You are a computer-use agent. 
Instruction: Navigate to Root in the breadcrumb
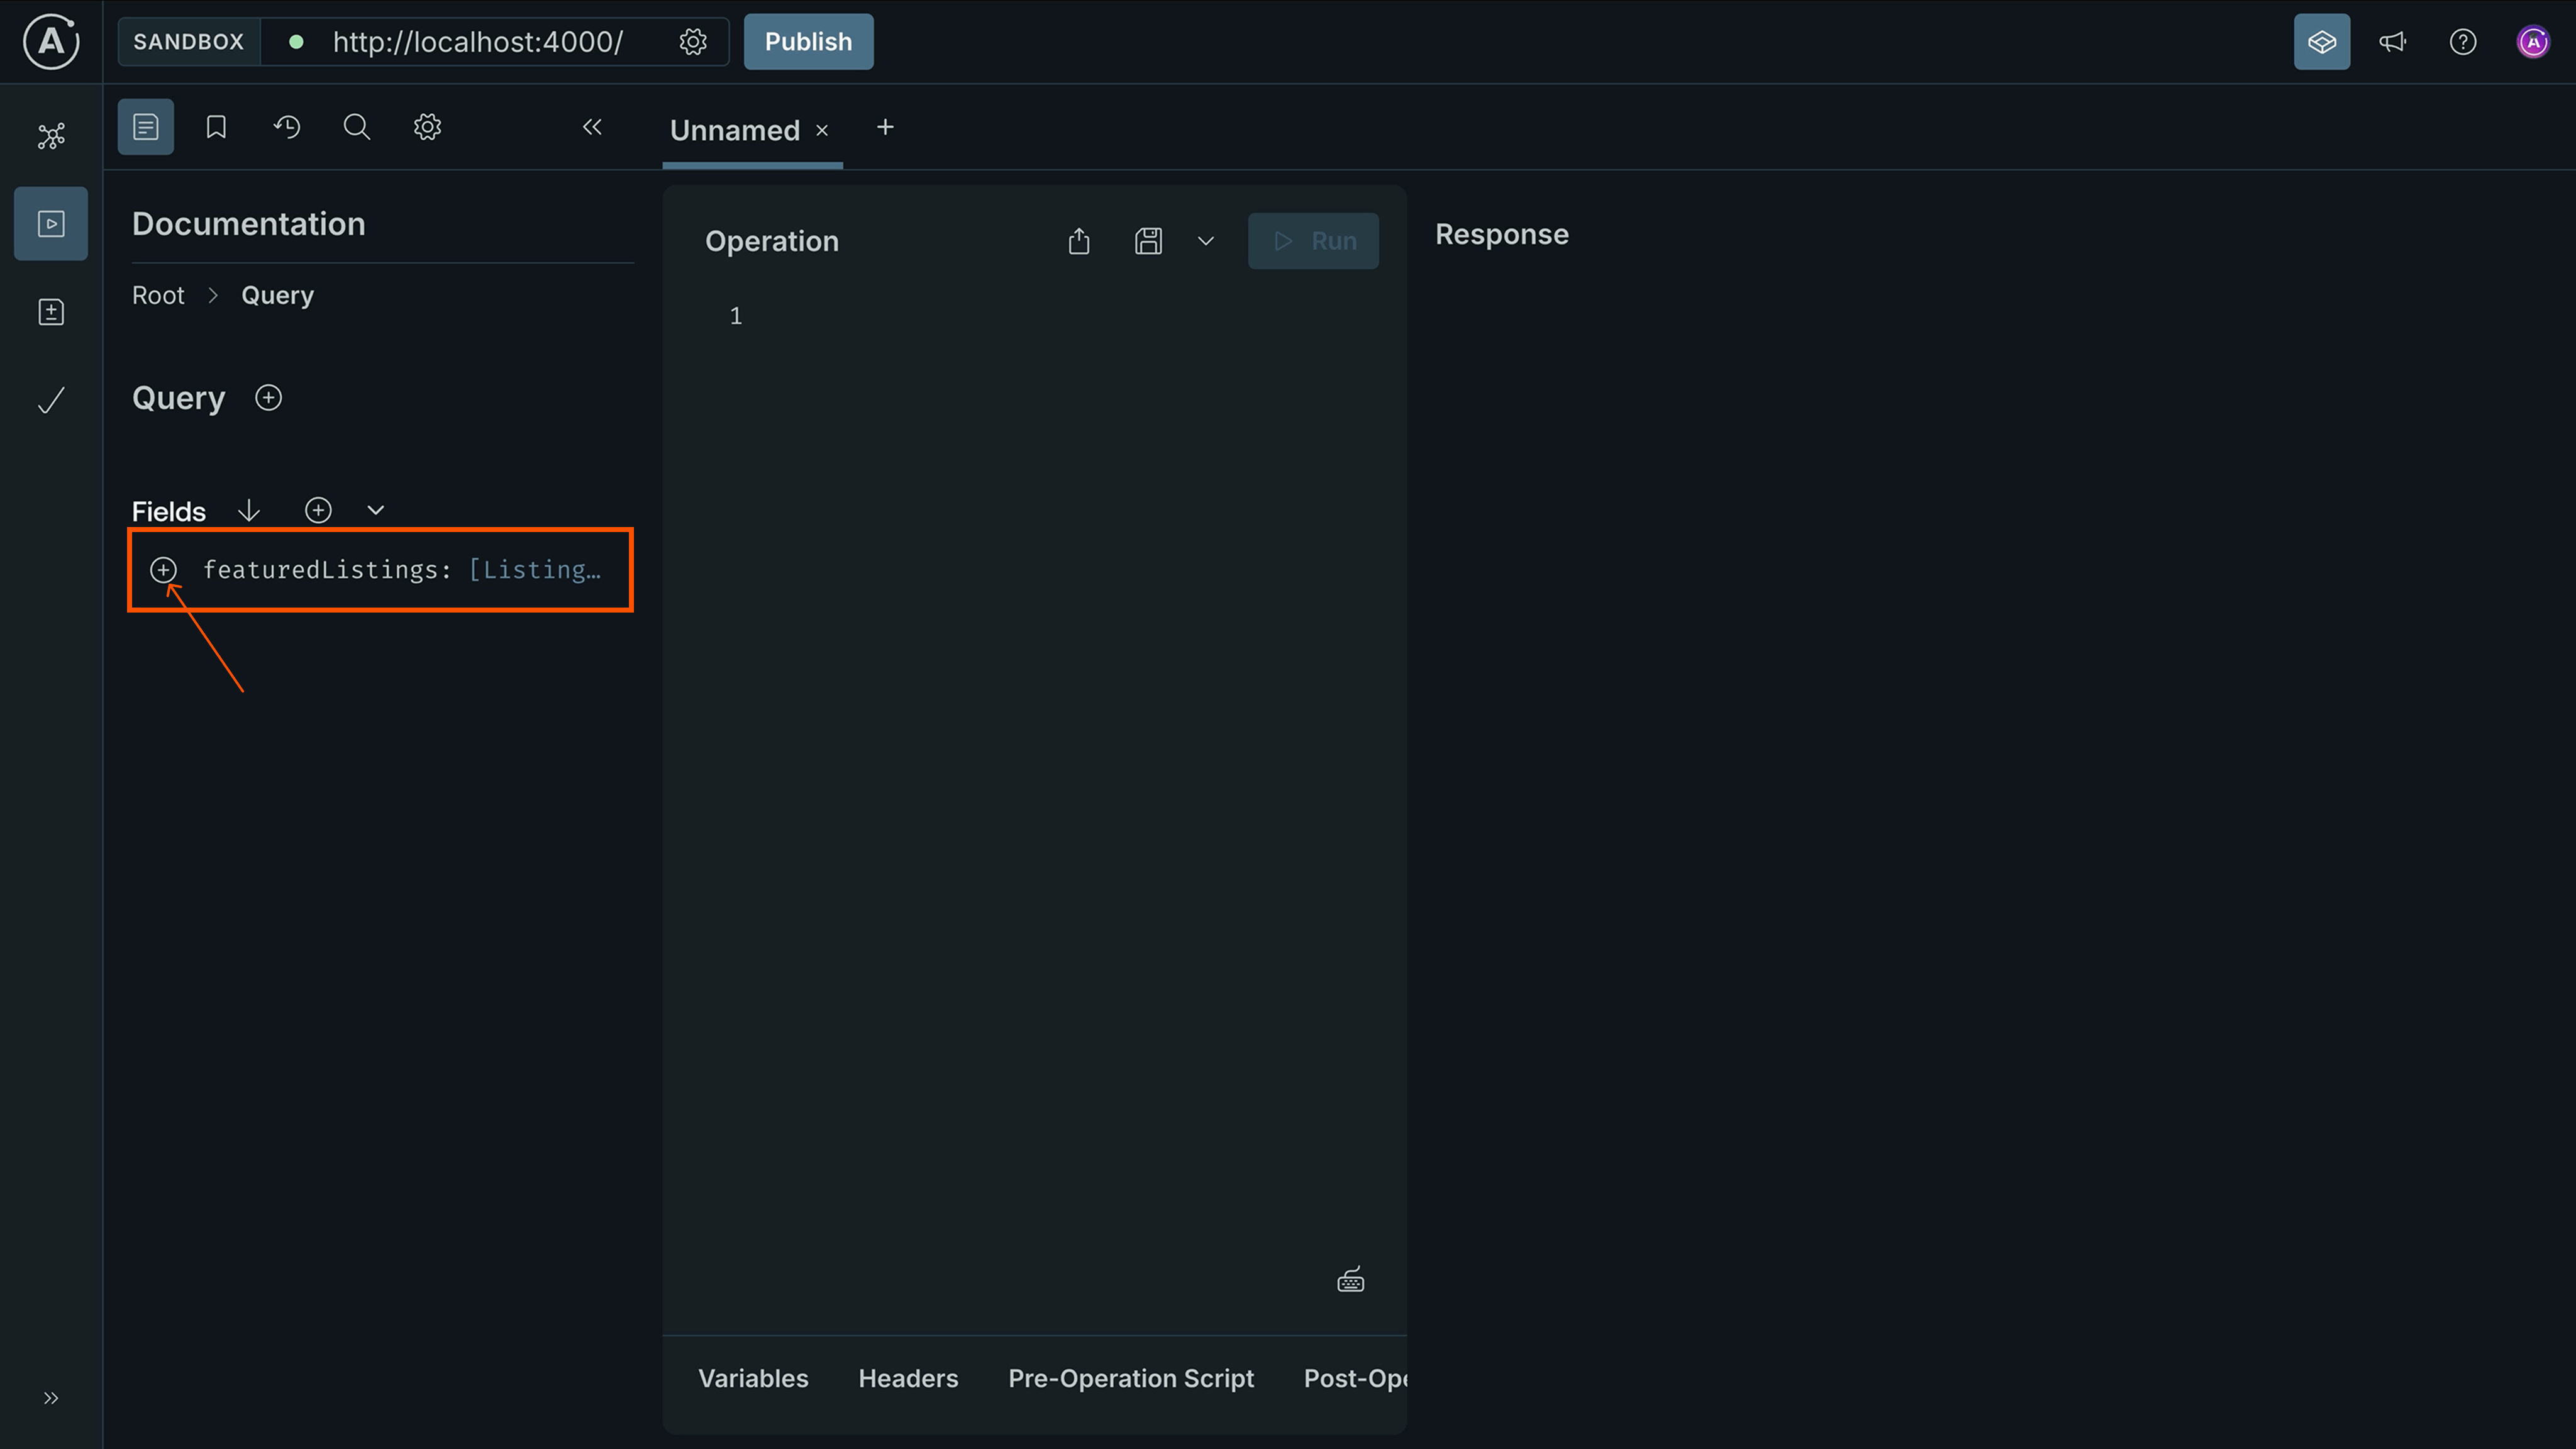158,294
